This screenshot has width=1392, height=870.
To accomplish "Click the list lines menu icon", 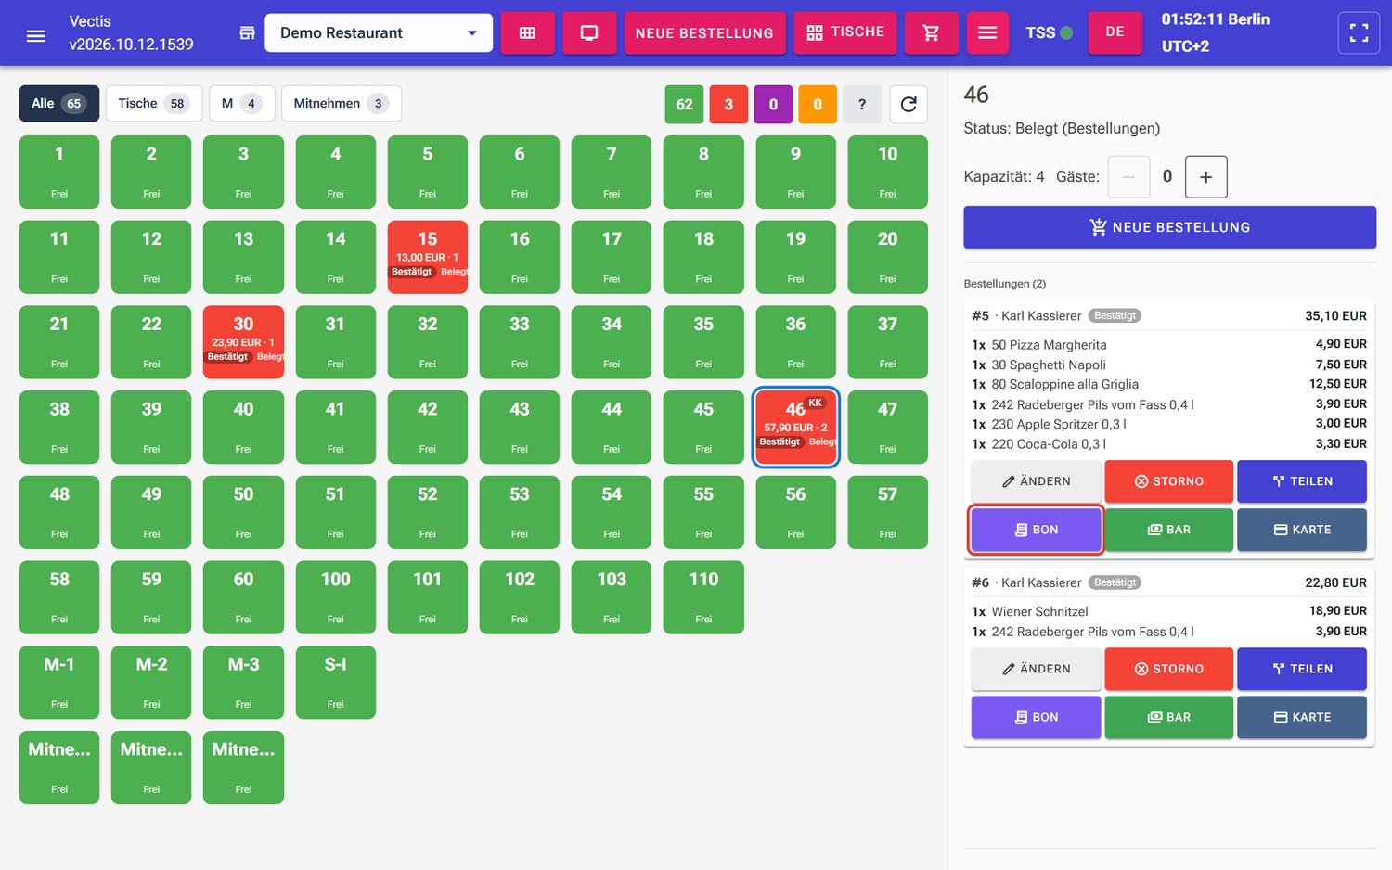I will click(x=987, y=32).
